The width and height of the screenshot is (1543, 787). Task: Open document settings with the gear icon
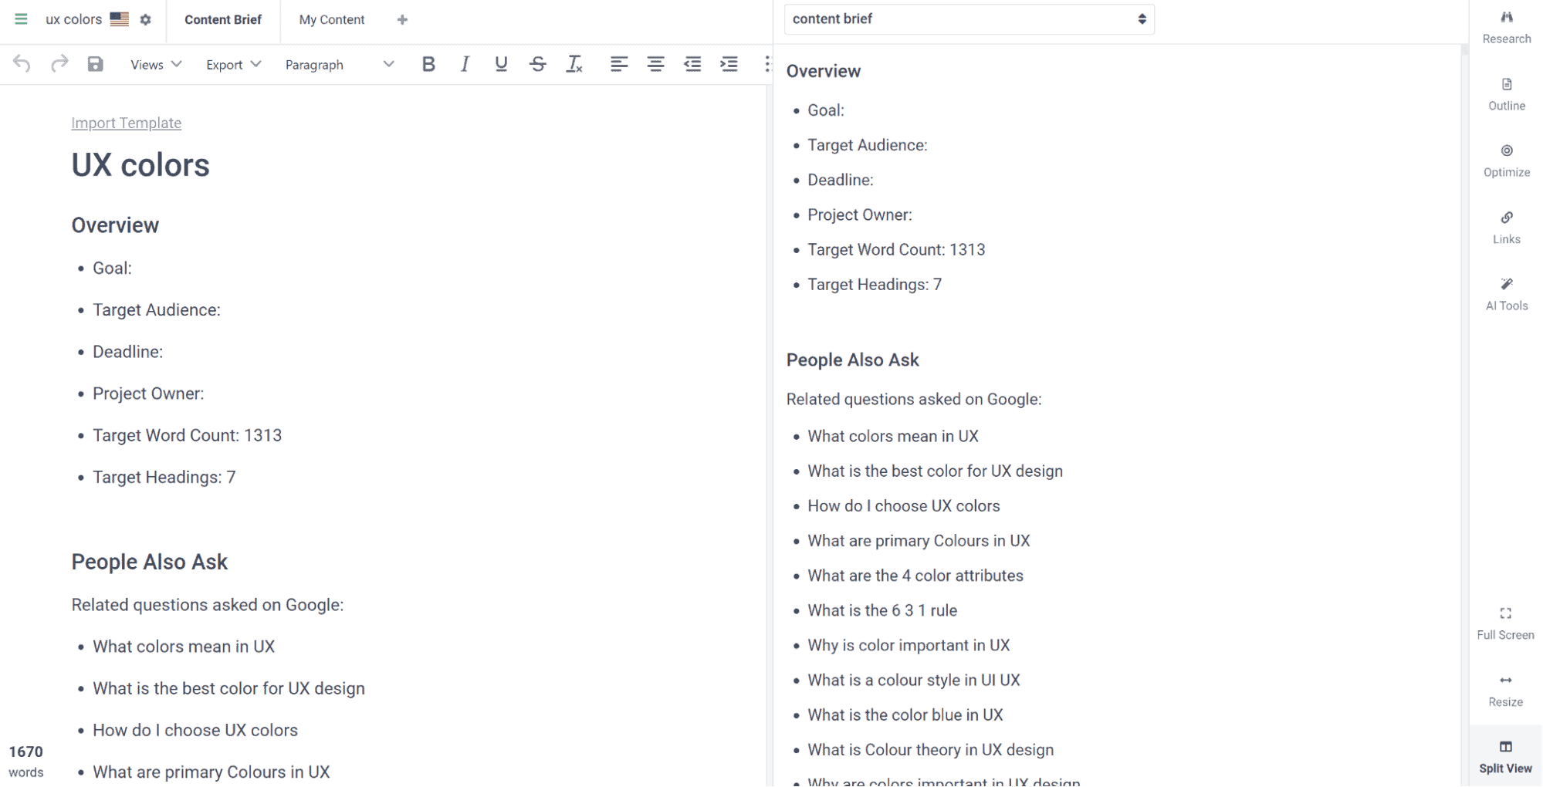pyautogui.click(x=145, y=19)
